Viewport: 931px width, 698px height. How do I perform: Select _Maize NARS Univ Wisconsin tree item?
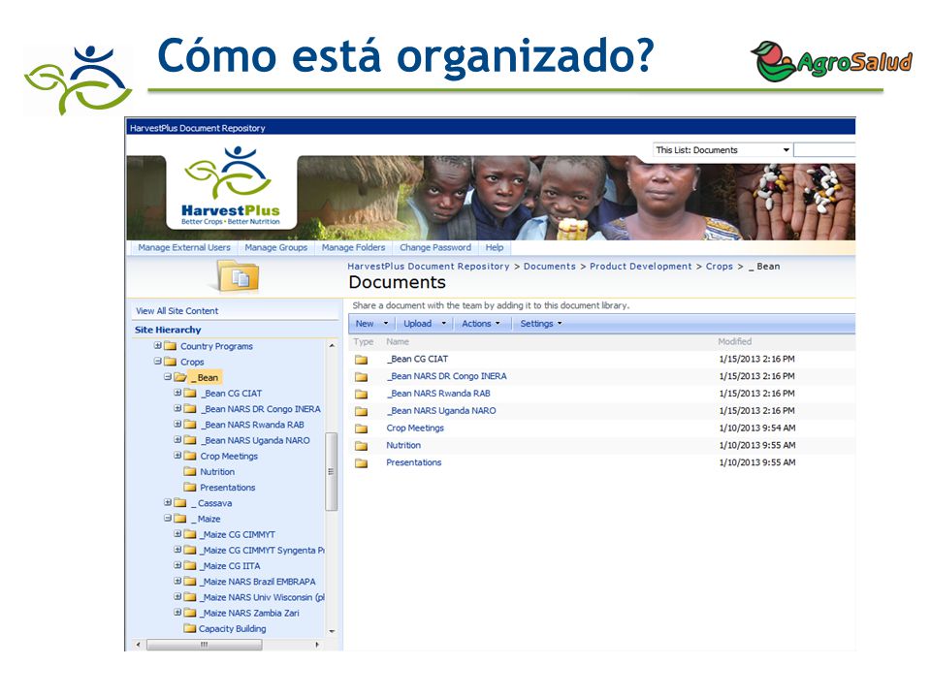(262, 597)
